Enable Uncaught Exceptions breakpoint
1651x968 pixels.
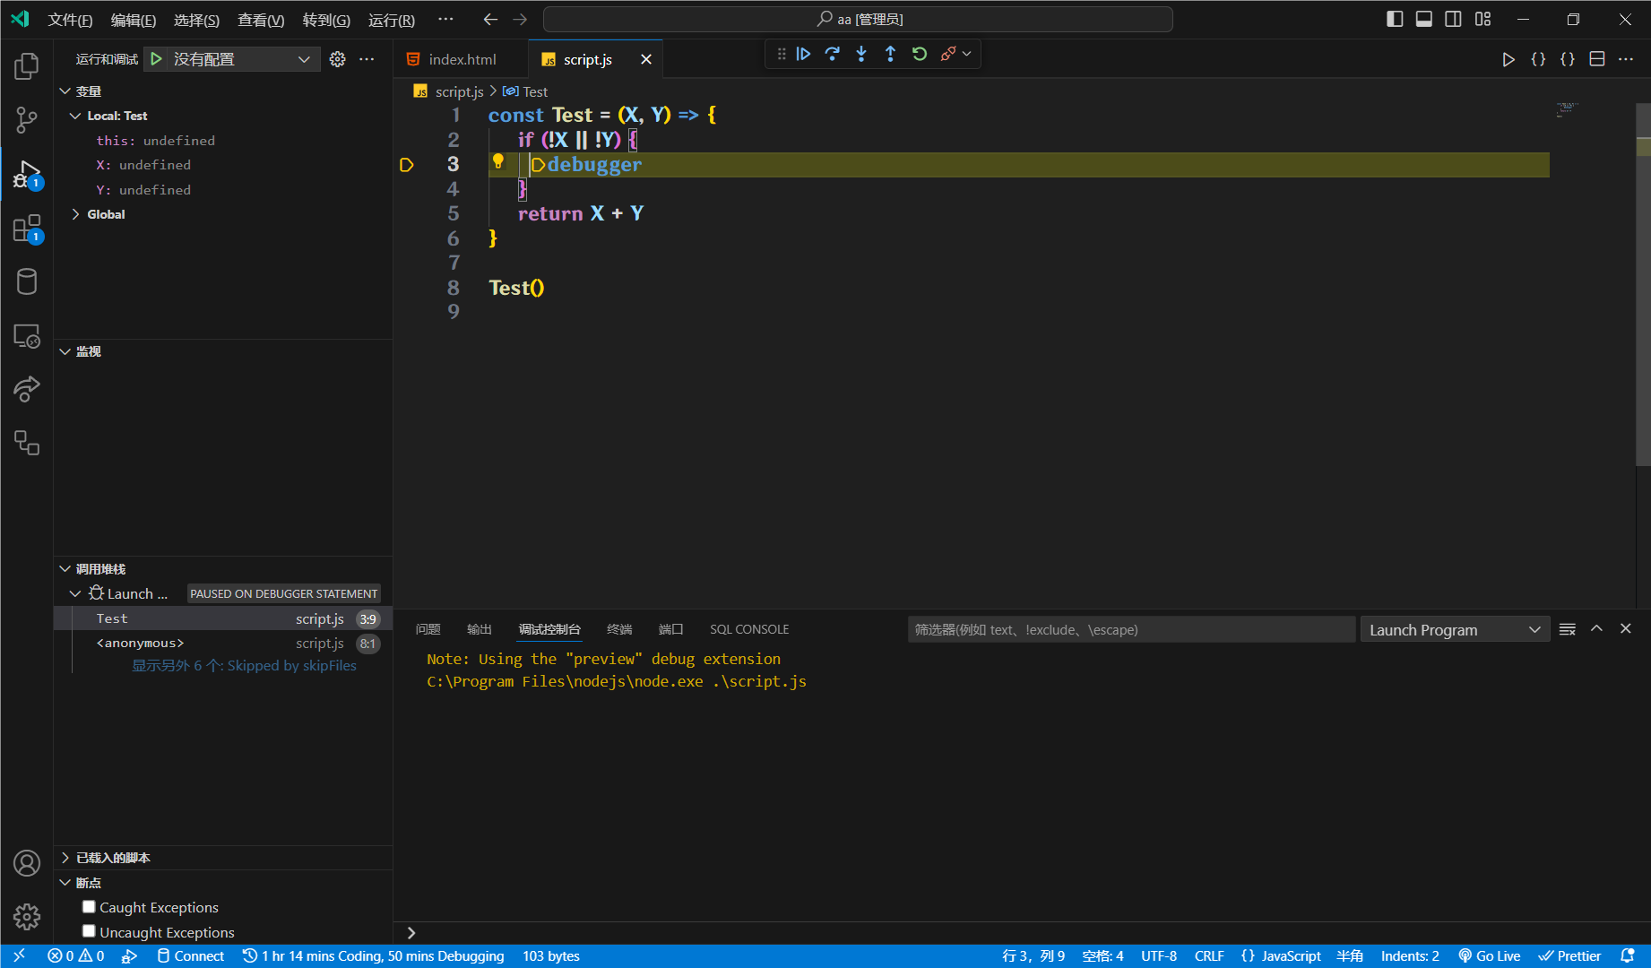pyautogui.click(x=89, y=931)
